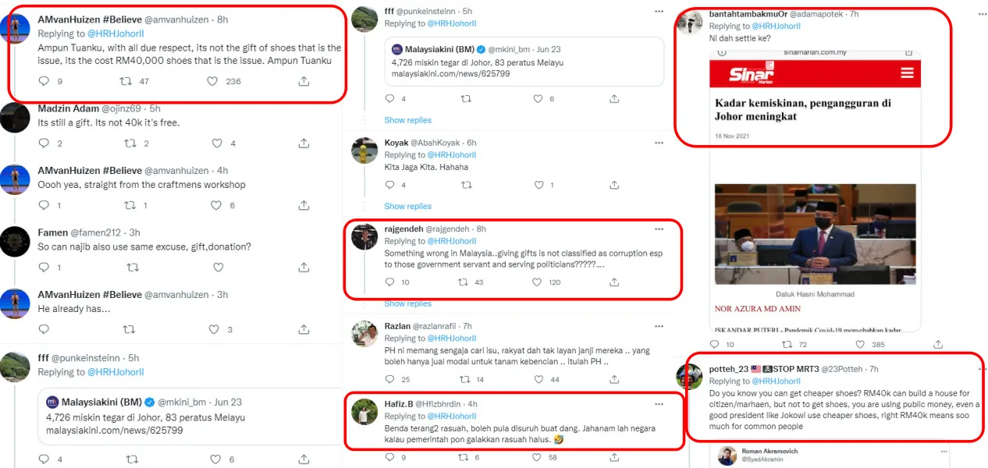Like AMvanHuizen's tweet with 236 likes
Image resolution: width=988 pixels, height=468 pixels.
(x=212, y=81)
